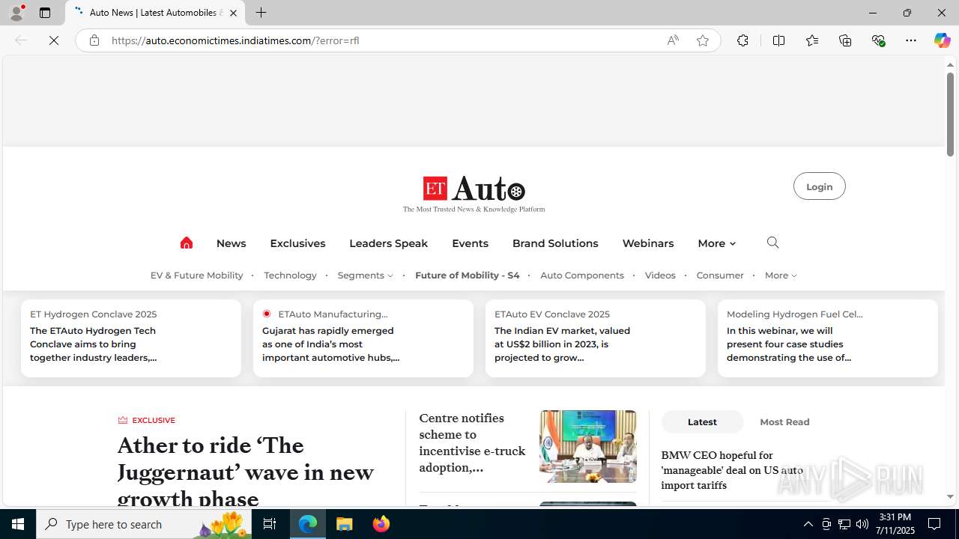Go back to the previous page
The image size is (959, 539).
[x=21, y=40]
